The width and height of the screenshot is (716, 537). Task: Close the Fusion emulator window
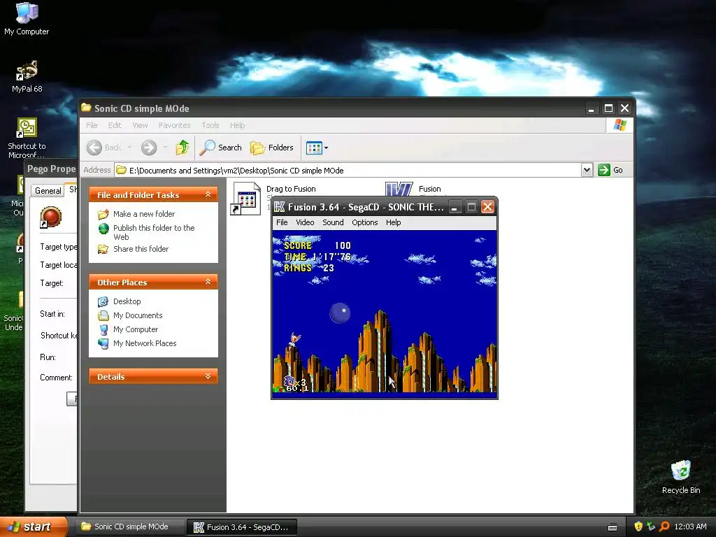[x=487, y=207]
